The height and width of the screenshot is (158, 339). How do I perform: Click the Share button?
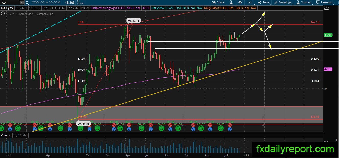click(x=218, y=2)
